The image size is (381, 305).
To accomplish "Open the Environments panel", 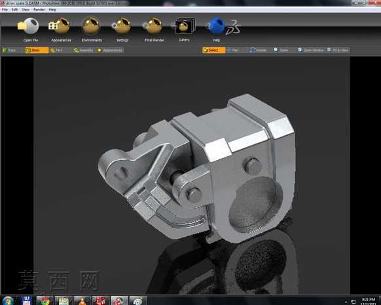I will [x=92, y=26].
